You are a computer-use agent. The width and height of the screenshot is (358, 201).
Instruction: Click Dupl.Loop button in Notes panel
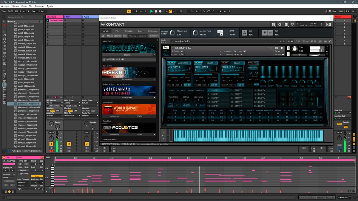tap(24, 173)
